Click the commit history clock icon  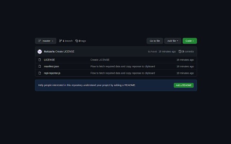pyautogui.click(x=180, y=51)
